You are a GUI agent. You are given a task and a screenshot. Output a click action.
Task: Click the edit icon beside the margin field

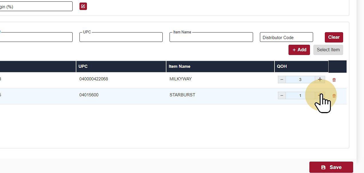coord(83,6)
